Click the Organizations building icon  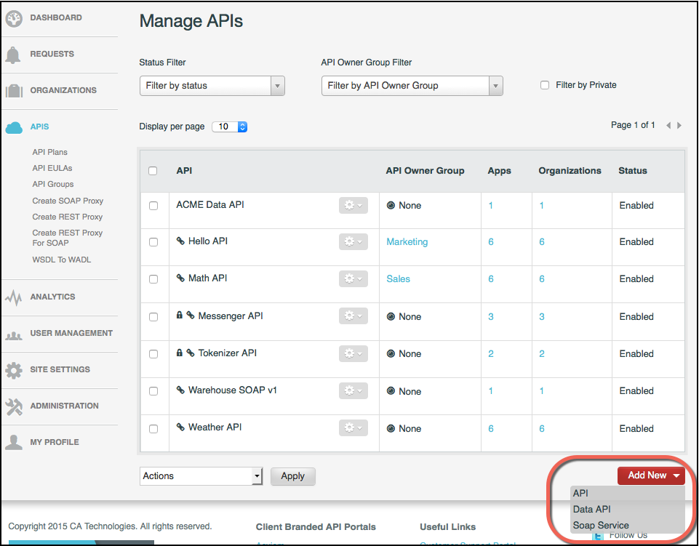pos(15,90)
